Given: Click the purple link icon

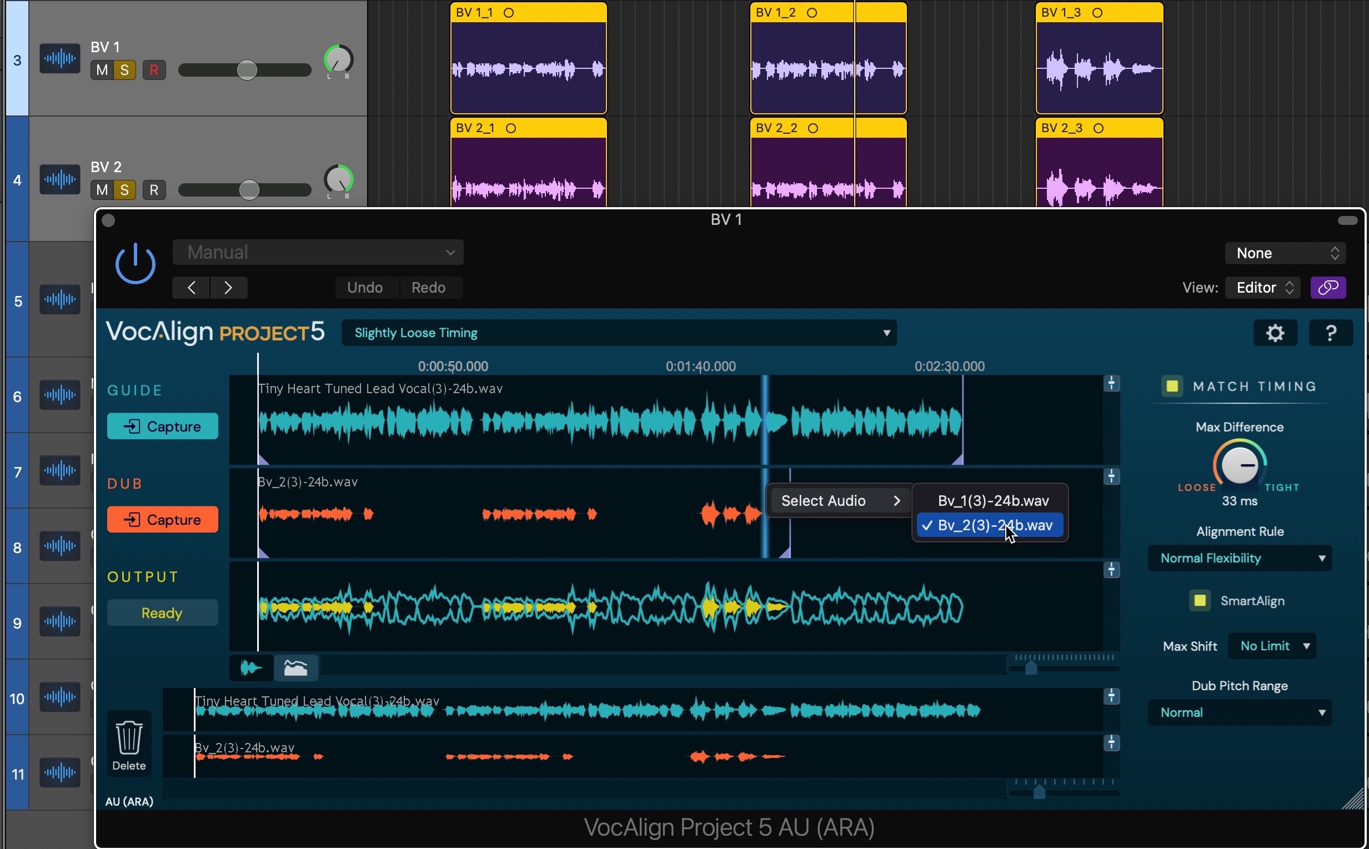Looking at the screenshot, I should [x=1327, y=288].
